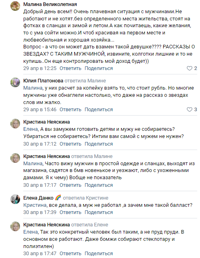Share the 30 апр 17:12 comment

99,144
